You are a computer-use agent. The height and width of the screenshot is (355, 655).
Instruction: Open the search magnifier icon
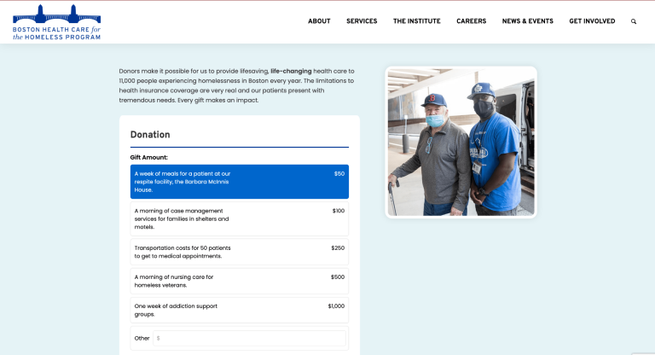(x=634, y=21)
